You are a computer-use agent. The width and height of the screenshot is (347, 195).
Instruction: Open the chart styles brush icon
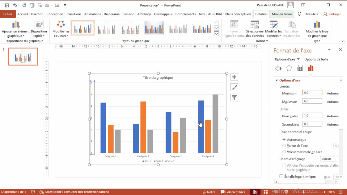(x=234, y=87)
